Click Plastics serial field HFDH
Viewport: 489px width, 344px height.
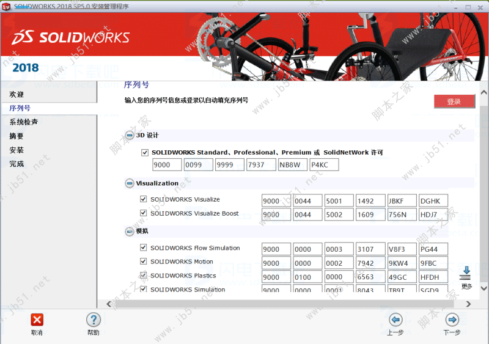pyautogui.click(x=433, y=277)
